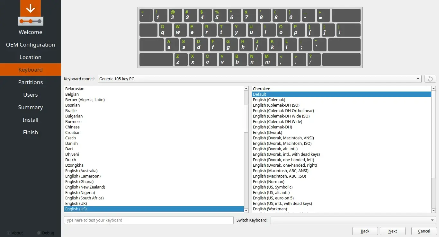The height and width of the screenshot is (237, 439).
Task: Select the Finish step in sidebar
Action: [x=31, y=132]
